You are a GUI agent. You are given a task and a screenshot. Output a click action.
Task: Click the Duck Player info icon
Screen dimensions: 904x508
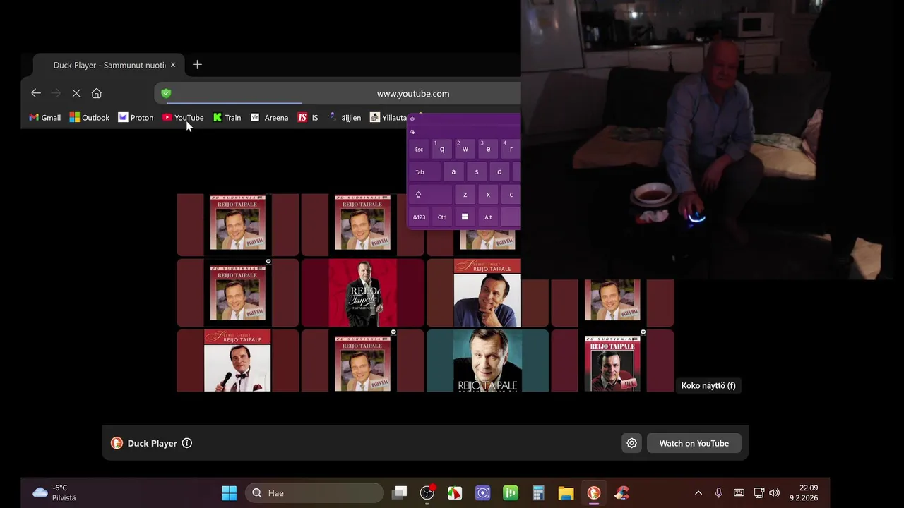click(x=187, y=443)
